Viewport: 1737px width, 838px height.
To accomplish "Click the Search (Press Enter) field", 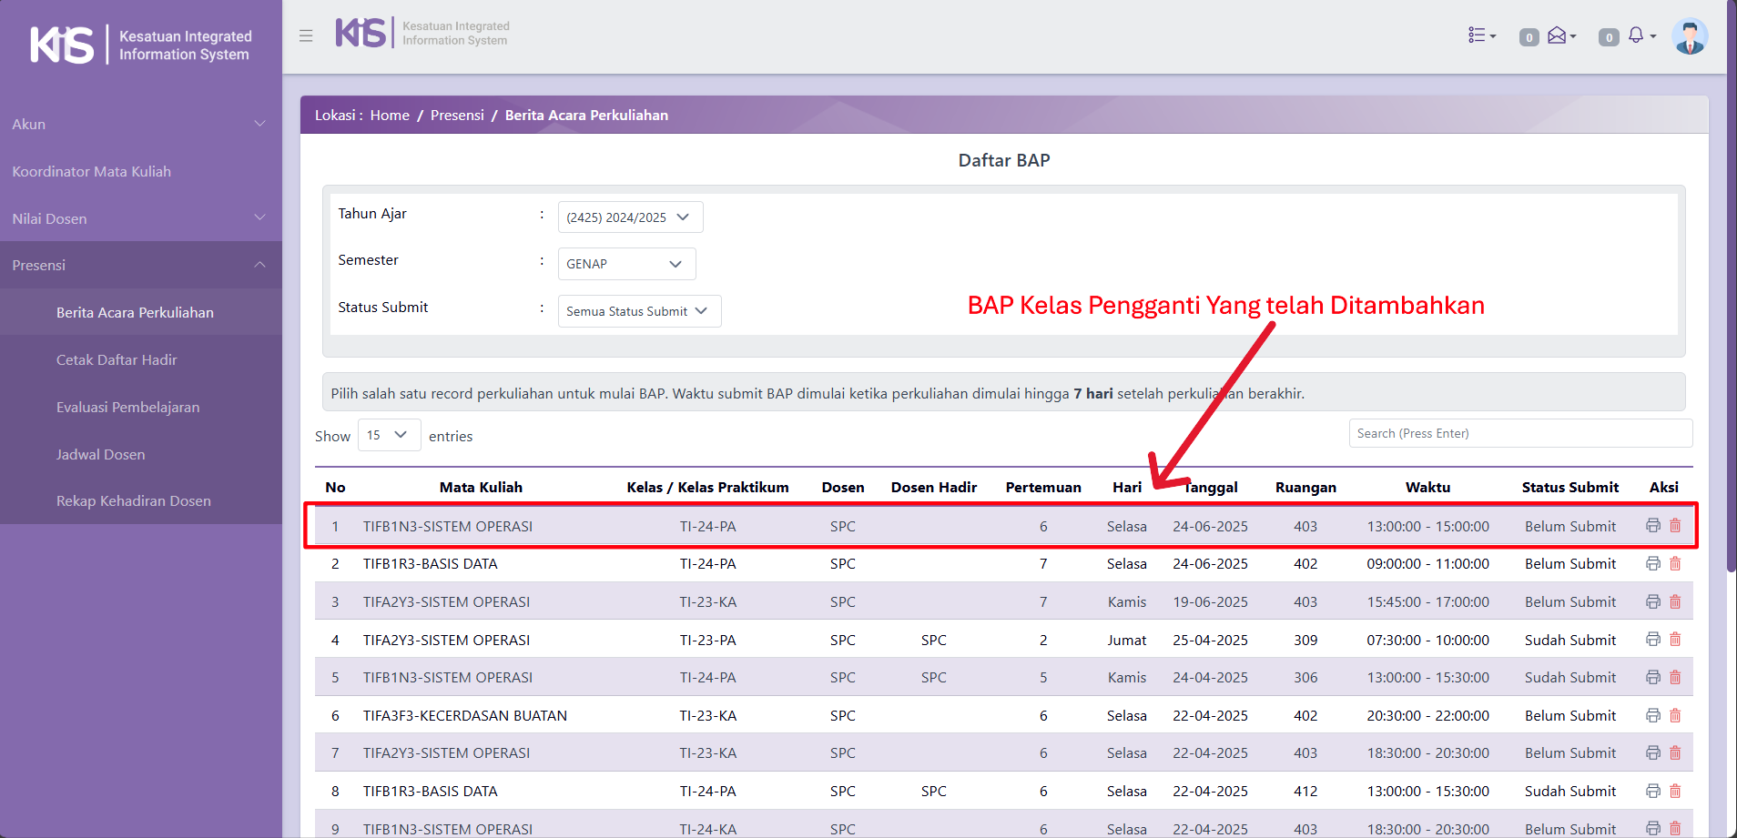I will click(1519, 433).
